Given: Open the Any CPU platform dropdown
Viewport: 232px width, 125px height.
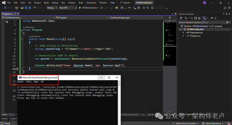Looking at the screenshot, I should (68, 8).
